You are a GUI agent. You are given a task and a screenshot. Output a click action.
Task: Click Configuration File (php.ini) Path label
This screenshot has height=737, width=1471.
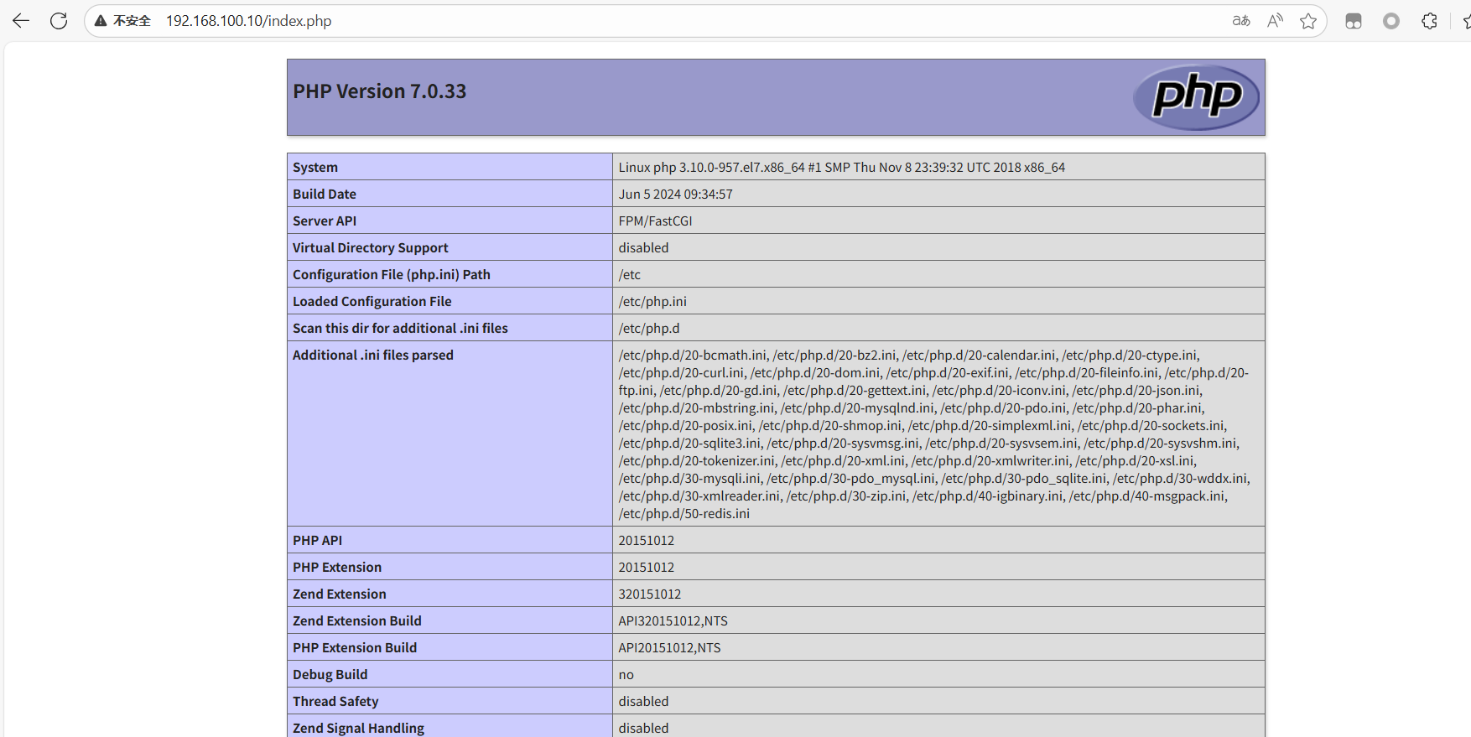click(x=392, y=274)
